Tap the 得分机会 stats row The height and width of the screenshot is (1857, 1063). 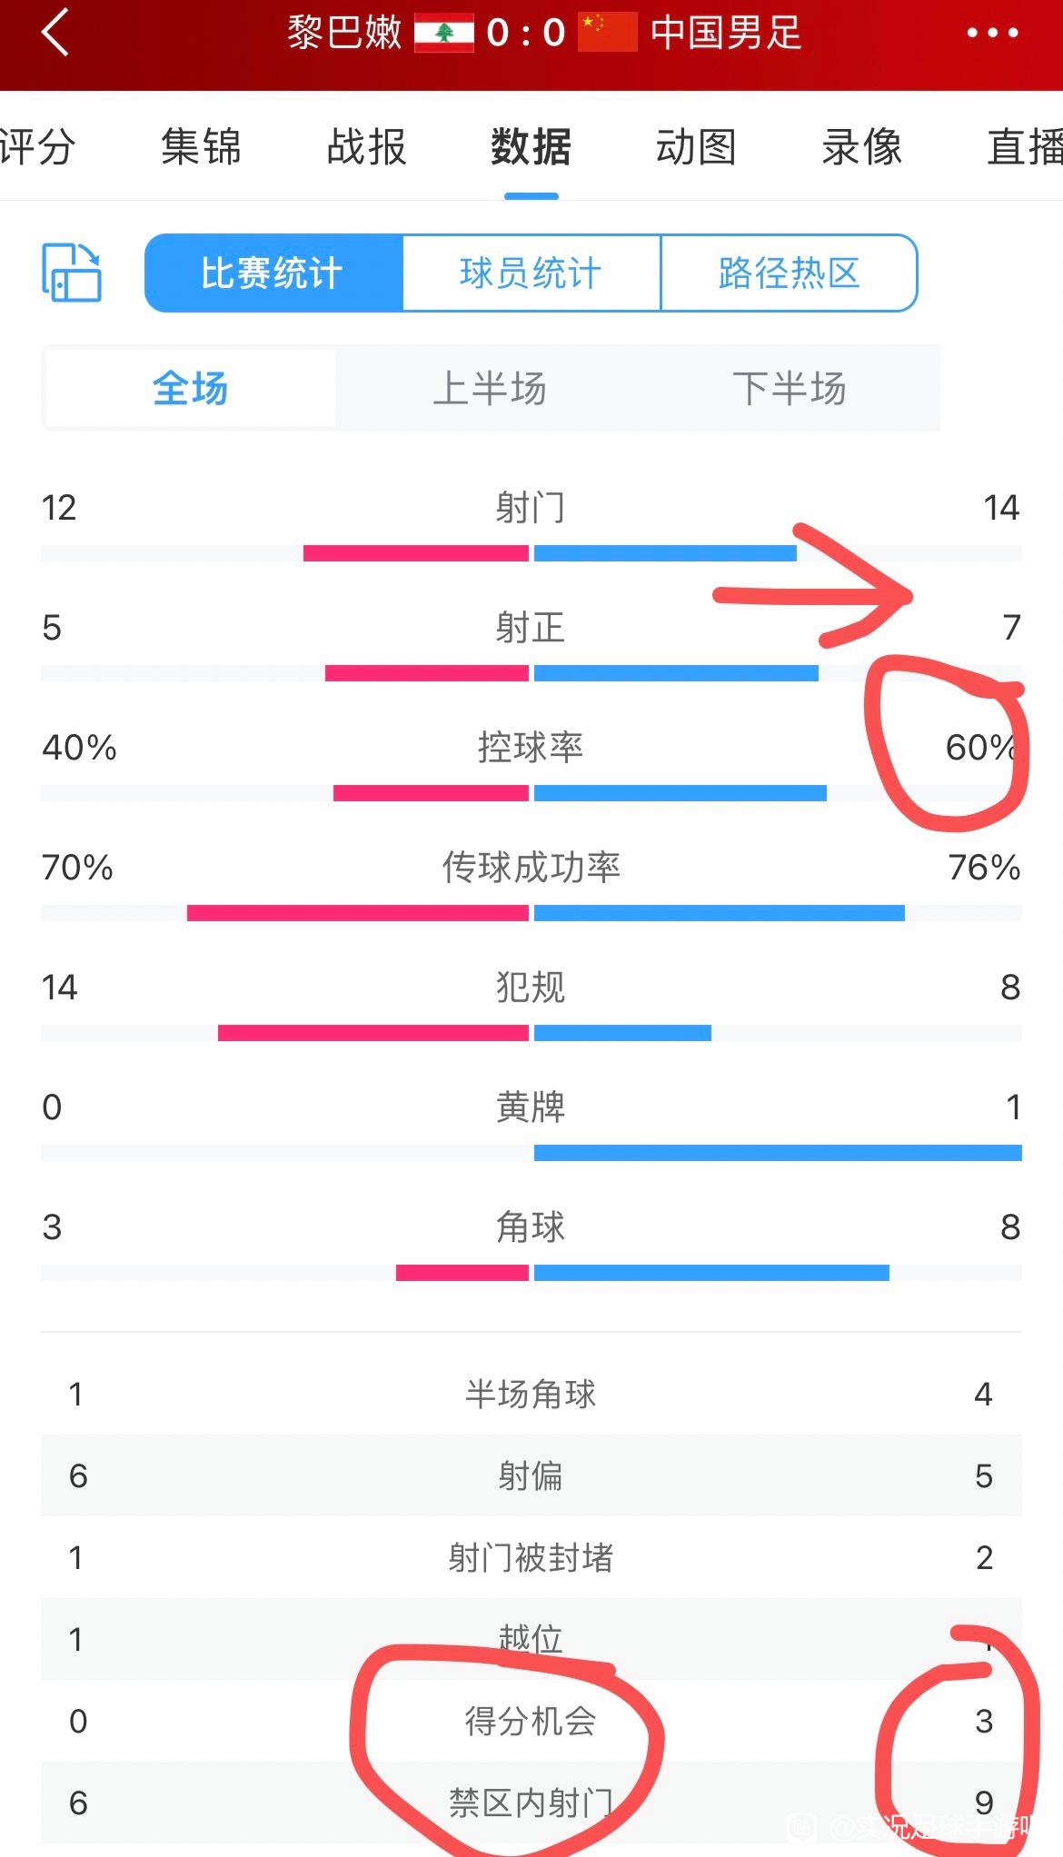[531, 1721]
